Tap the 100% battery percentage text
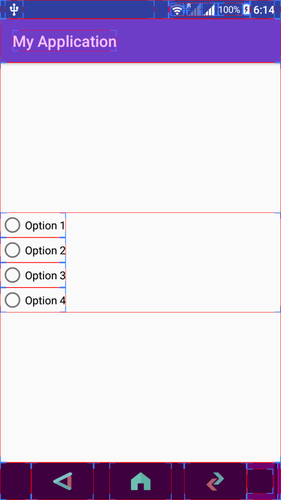 point(229,10)
